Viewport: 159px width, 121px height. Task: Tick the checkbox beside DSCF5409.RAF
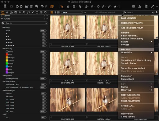51,44
